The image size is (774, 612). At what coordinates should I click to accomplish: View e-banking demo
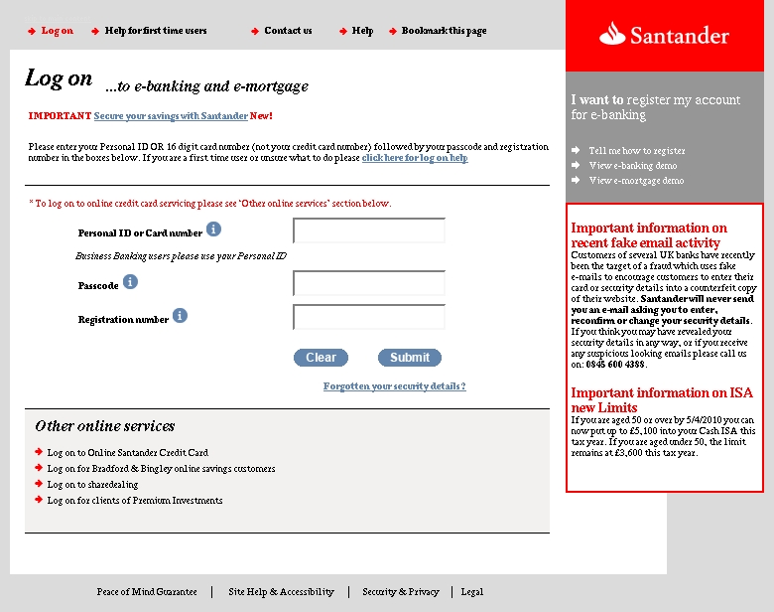633,166
